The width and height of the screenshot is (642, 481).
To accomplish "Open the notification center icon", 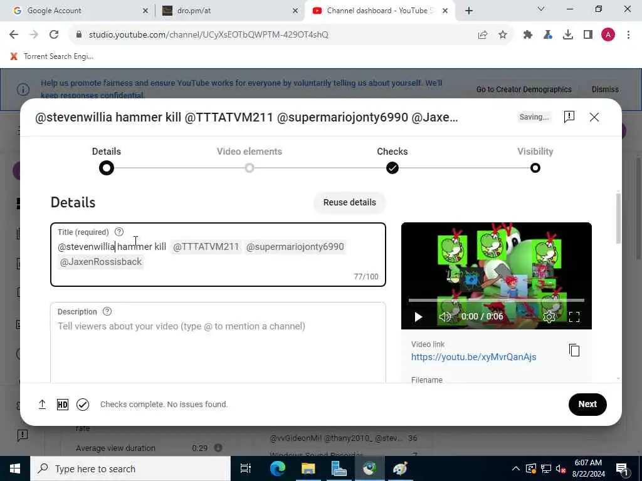I will click(x=622, y=468).
